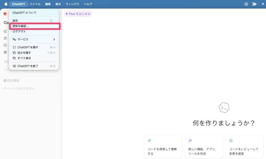Select the コードを探索して理解する card

pos(163,147)
